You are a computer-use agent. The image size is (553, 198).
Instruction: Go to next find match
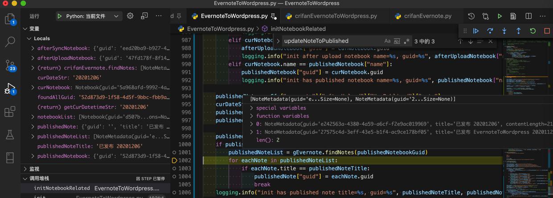tap(471, 41)
